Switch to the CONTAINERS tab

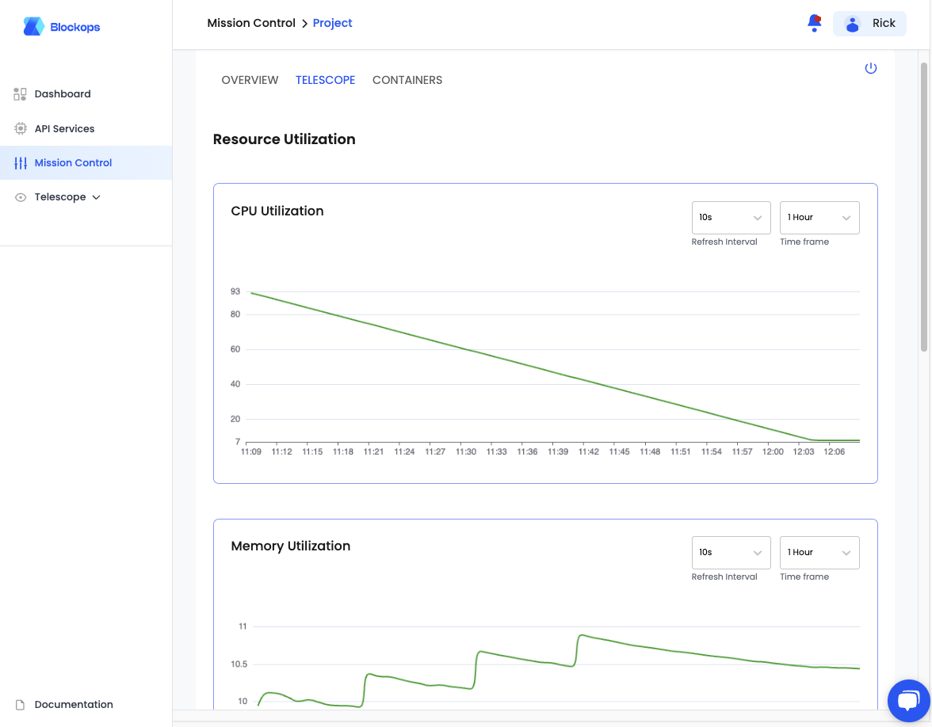coord(407,80)
